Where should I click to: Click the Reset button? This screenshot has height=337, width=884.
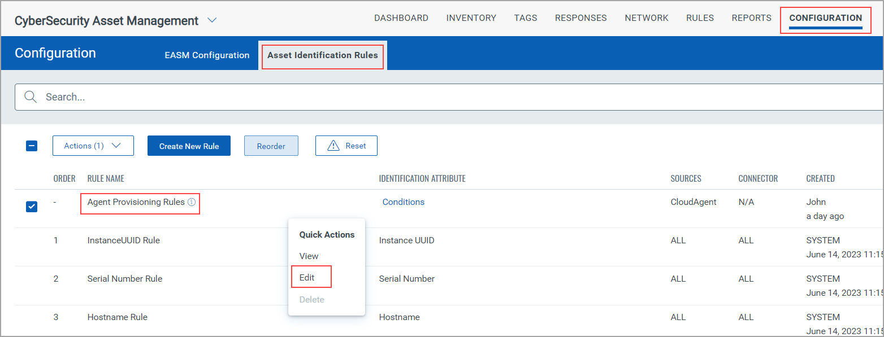click(346, 146)
